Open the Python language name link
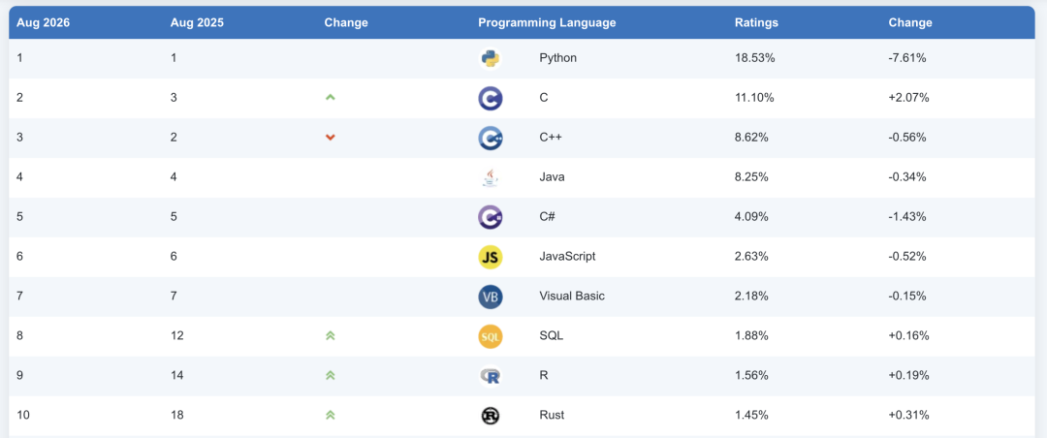 coord(557,58)
